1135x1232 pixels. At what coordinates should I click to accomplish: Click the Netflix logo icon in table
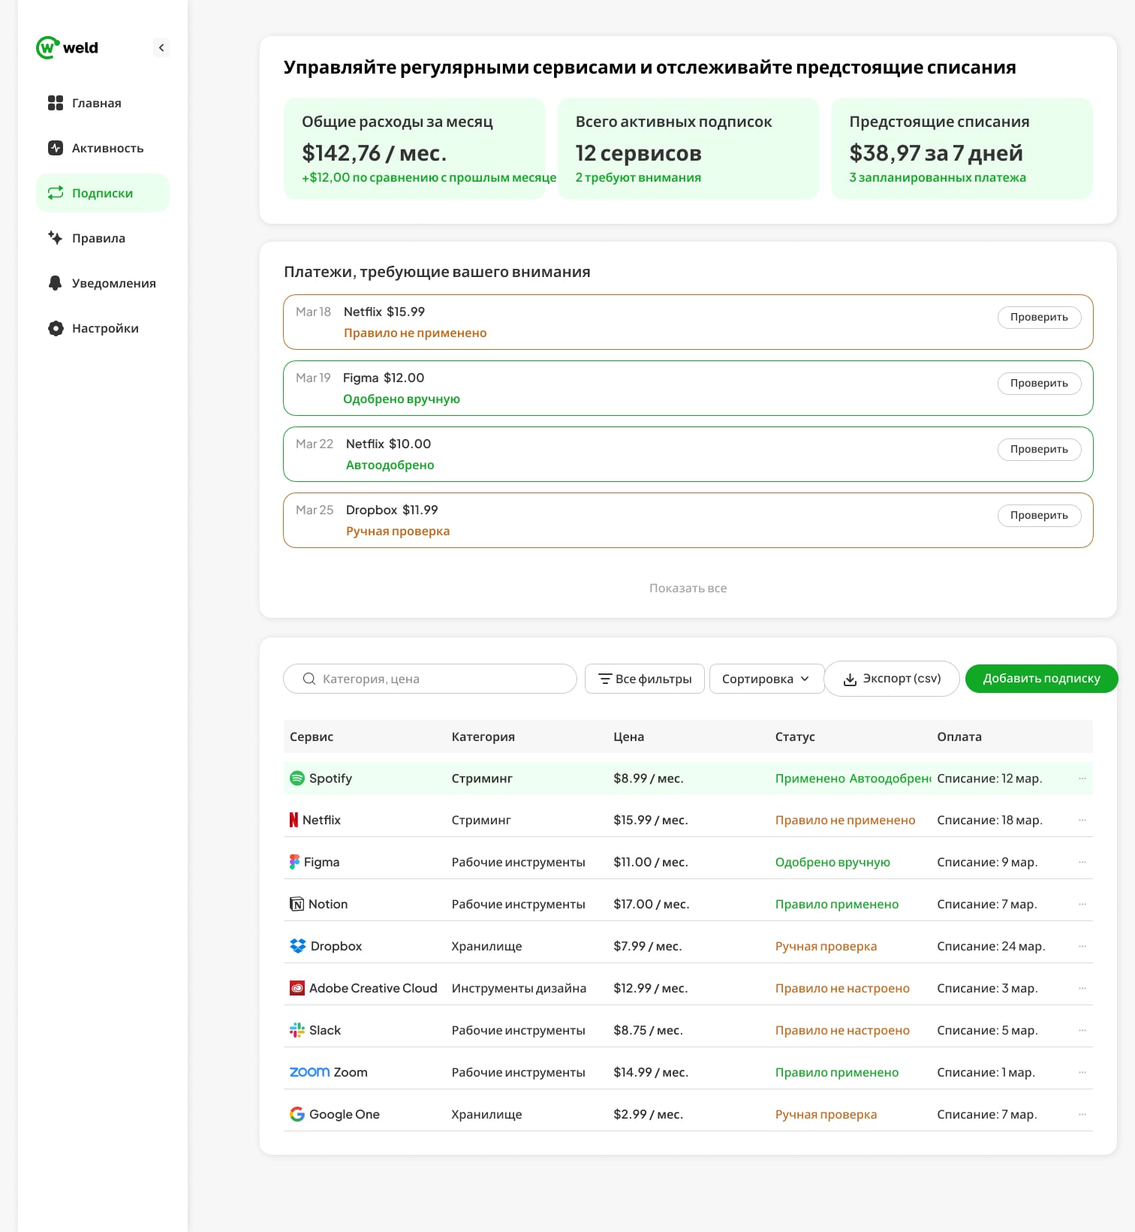pyautogui.click(x=294, y=820)
